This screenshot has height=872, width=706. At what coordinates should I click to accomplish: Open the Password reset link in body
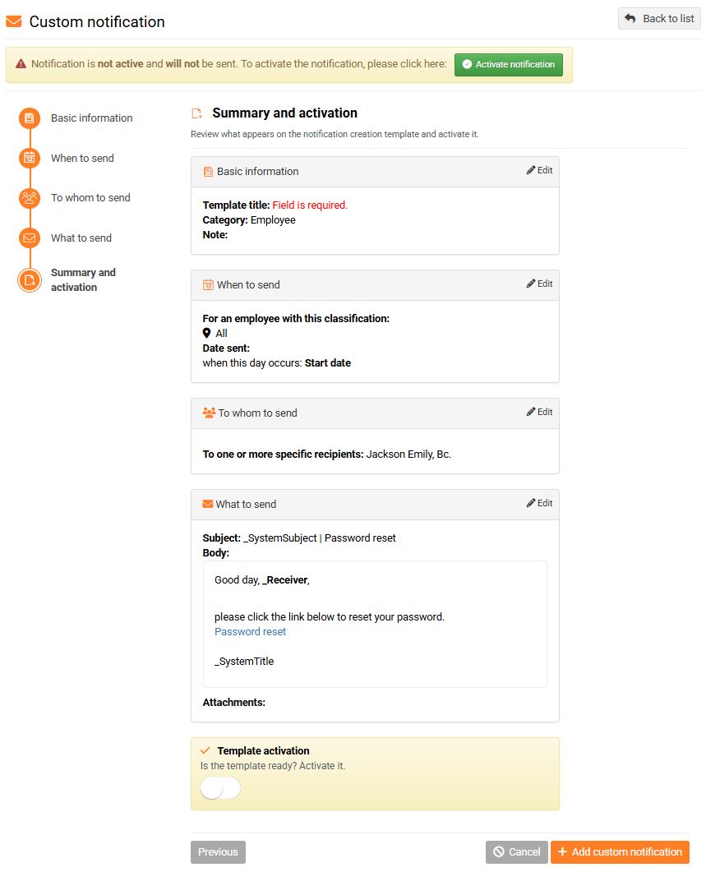coord(251,632)
